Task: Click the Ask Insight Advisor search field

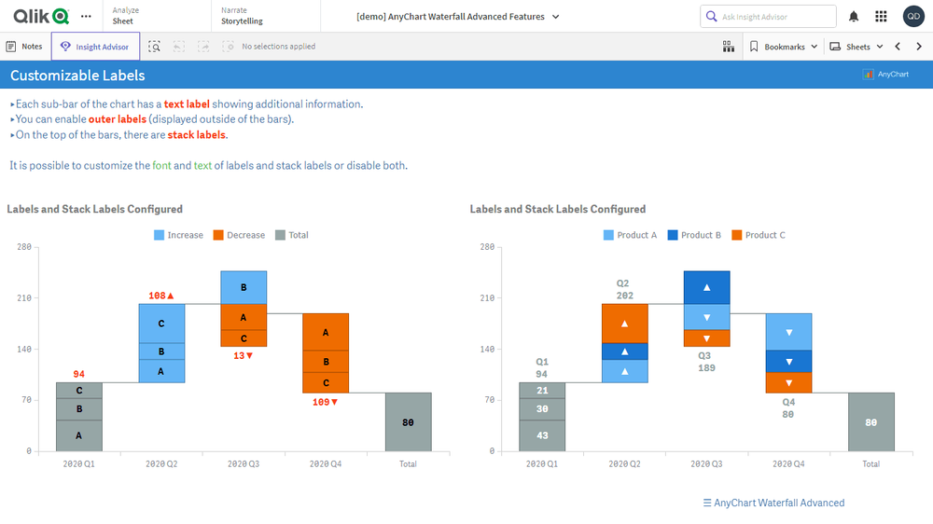Action: pos(768,16)
